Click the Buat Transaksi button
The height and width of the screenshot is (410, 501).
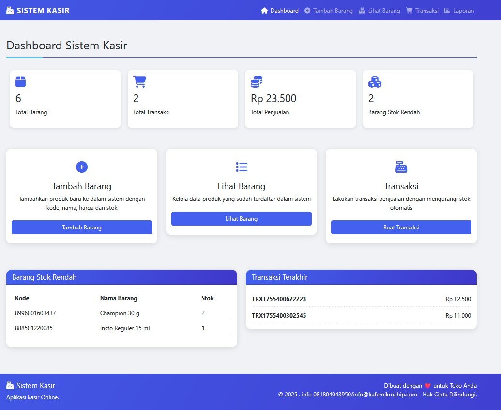[x=401, y=228]
